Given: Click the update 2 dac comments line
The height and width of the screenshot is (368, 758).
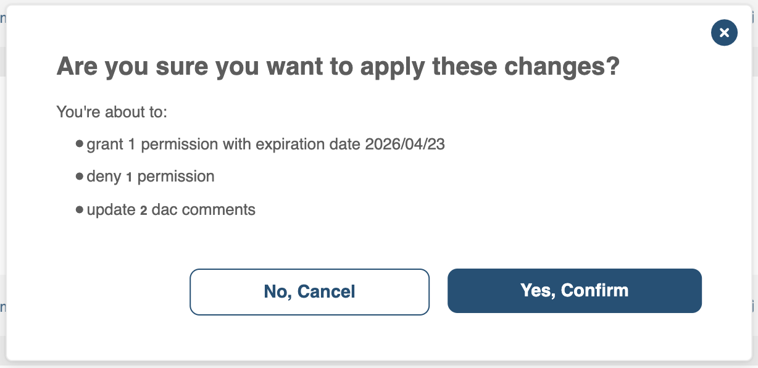Looking at the screenshot, I should click(171, 209).
